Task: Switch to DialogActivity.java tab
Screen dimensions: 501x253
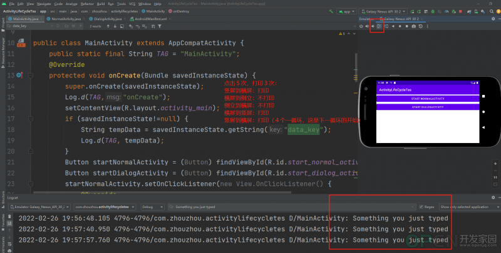Action: [107, 19]
